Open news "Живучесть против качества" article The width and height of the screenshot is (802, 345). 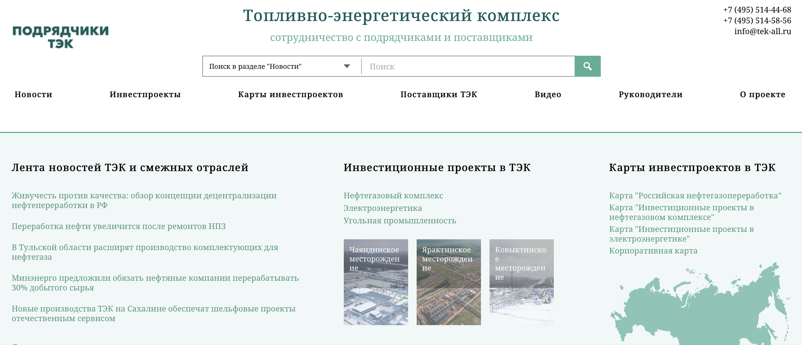pyautogui.click(x=144, y=200)
